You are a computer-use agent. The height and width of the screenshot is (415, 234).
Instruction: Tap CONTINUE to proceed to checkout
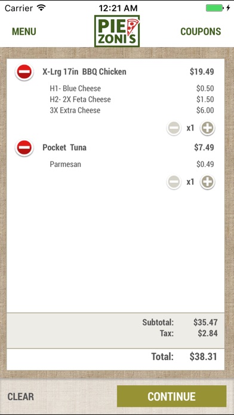click(172, 396)
